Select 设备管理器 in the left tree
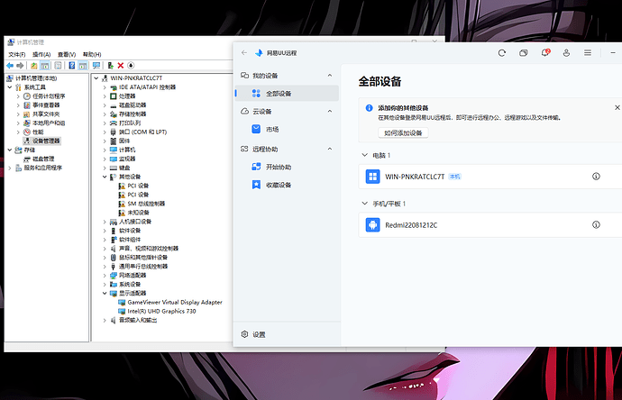 point(42,141)
